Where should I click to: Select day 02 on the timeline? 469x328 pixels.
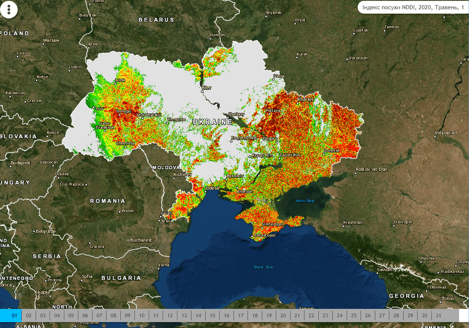pos(29,315)
